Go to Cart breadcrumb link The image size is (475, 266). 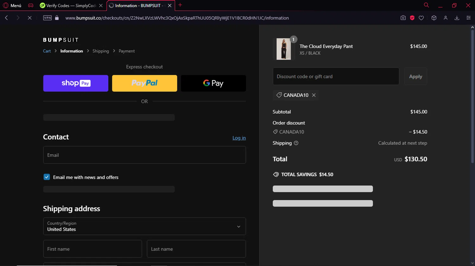pos(47,51)
